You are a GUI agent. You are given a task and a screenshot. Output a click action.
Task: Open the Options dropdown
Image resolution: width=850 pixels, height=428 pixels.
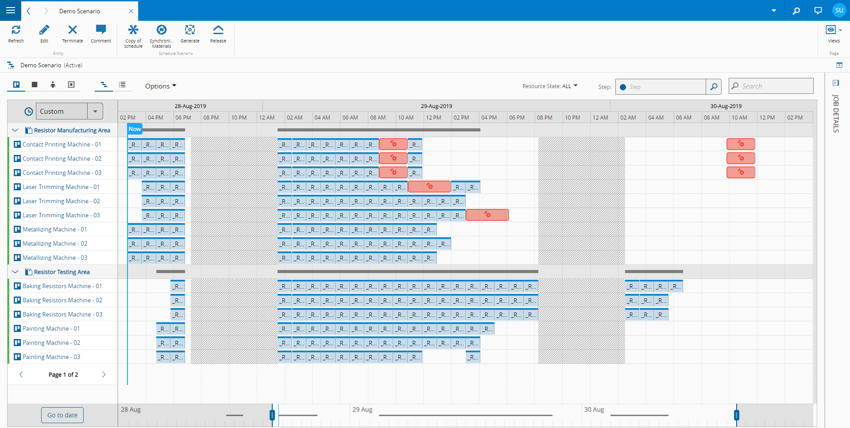[160, 86]
